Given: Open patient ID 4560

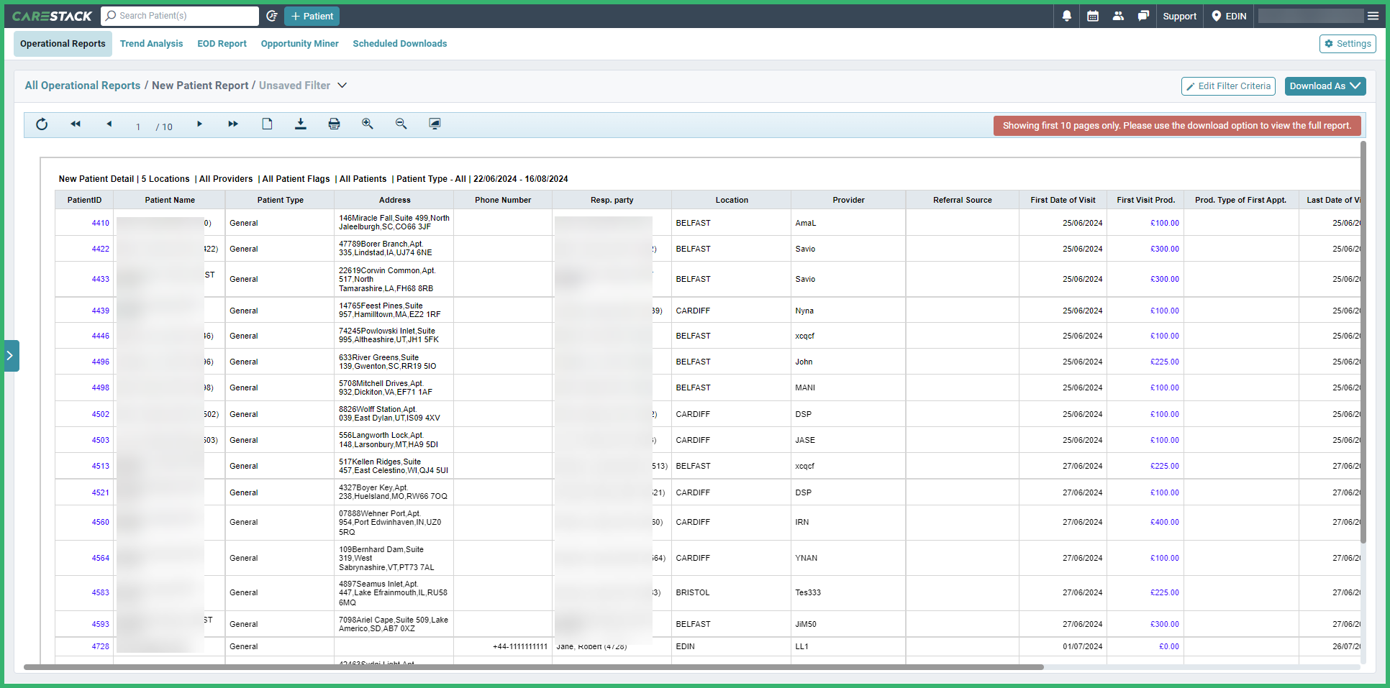Looking at the screenshot, I should click(101, 522).
